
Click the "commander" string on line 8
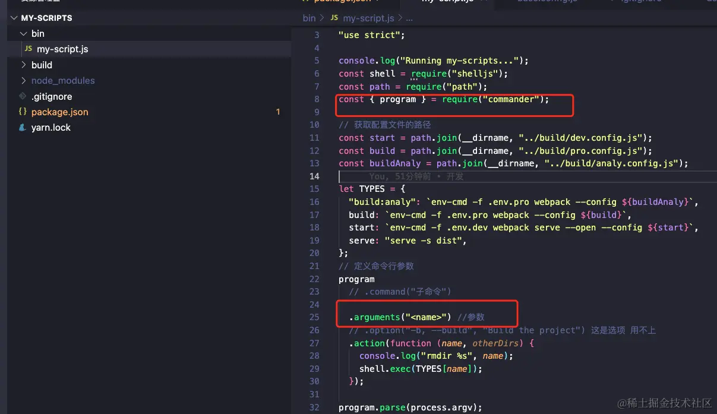511,99
